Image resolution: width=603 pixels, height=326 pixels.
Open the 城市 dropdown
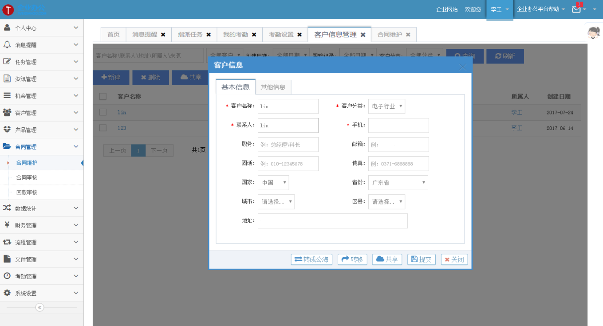point(276,201)
